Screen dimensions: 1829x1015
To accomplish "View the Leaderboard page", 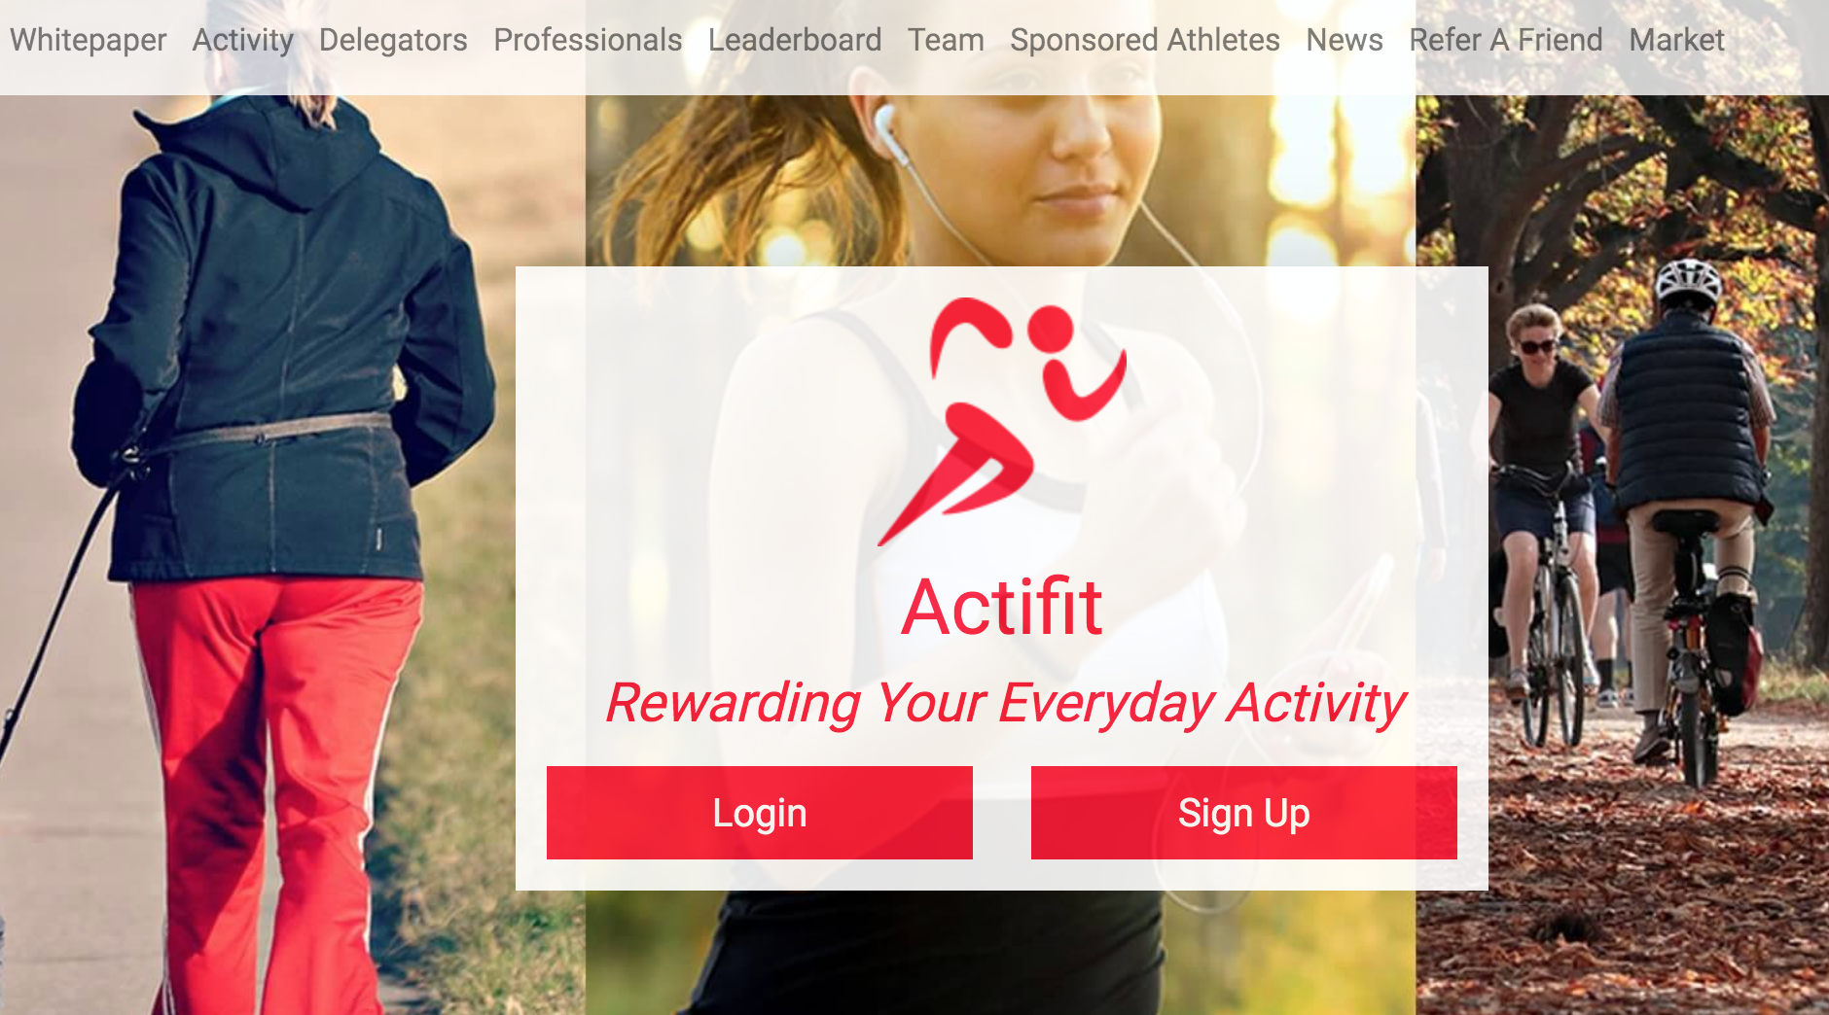I will coord(795,40).
